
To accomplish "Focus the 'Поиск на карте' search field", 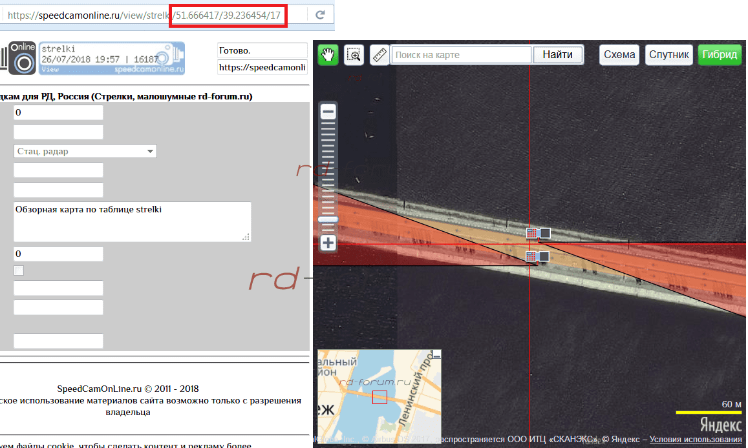I will [462, 55].
